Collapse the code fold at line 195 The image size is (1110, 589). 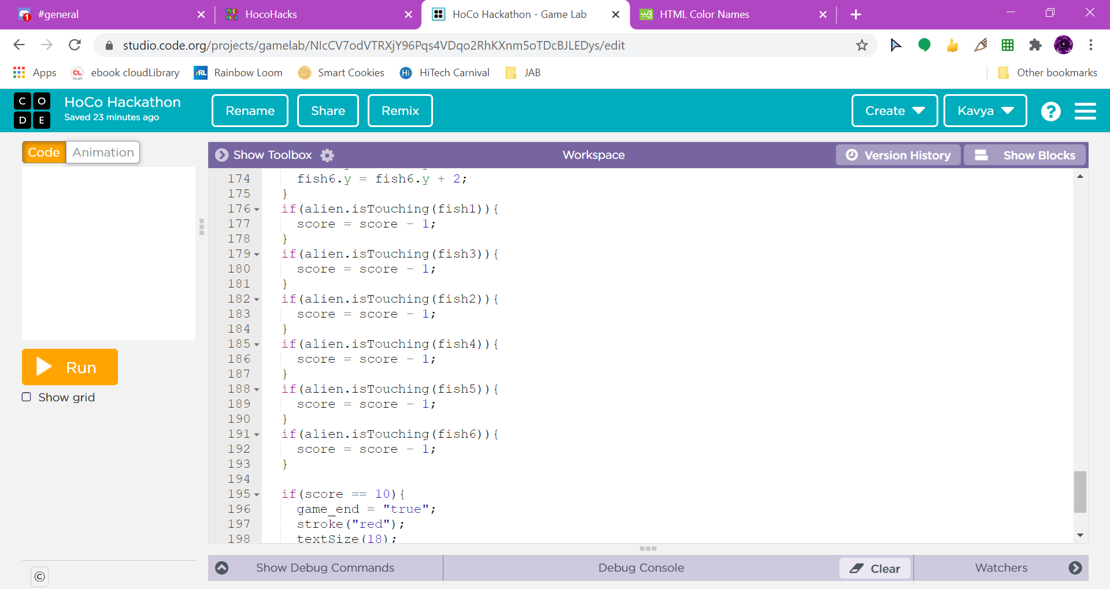[x=257, y=495]
